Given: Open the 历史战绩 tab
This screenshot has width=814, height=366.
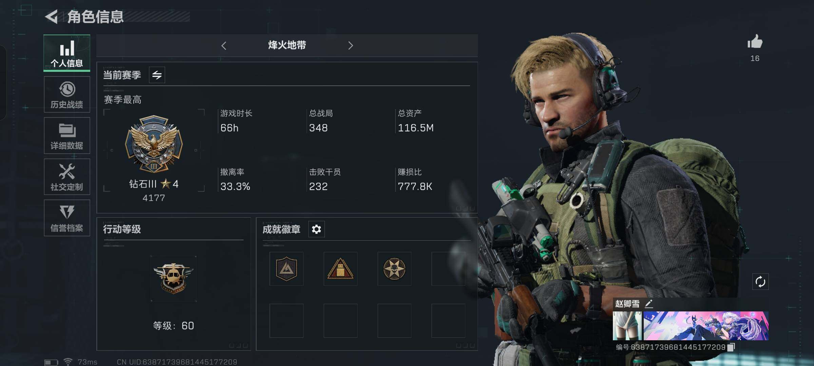Looking at the screenshot, I should (67, 95).
